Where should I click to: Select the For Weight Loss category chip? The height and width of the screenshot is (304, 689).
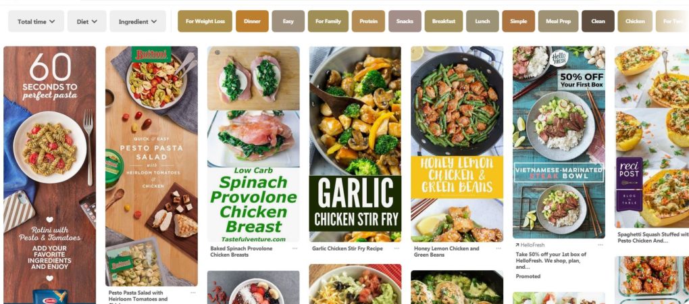coord(205,21)
